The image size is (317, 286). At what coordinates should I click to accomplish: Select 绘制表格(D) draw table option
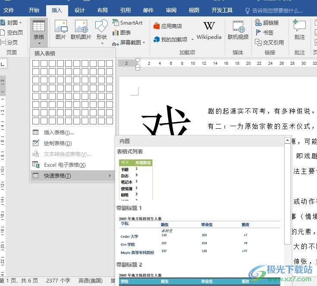[x=72, y=143]
